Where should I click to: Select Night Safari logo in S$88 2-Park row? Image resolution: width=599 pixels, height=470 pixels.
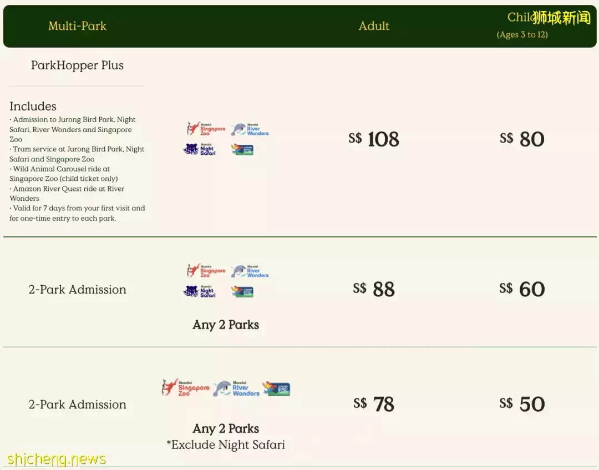(x=200, y=291)
